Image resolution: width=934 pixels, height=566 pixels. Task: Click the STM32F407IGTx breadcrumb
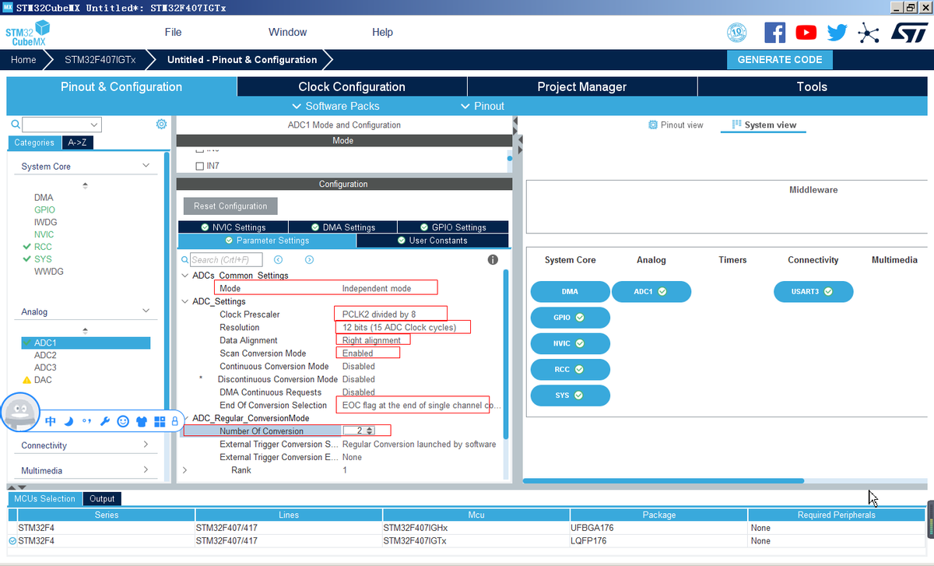[100, 59]
